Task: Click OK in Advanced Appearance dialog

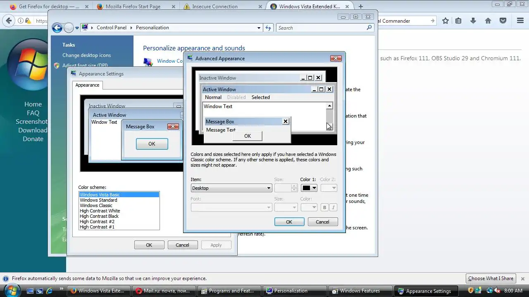Action: (289, 222)
